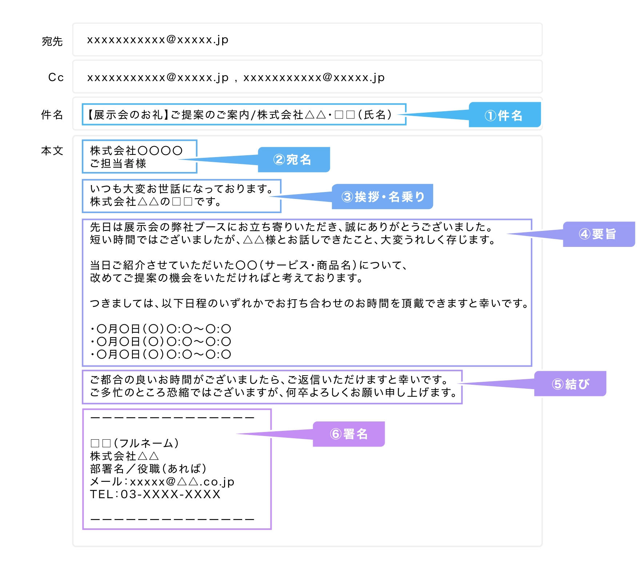This screenshot has height=576, width=644.
Task: Click the TEL:03-XXXX-XXXX line in signature
Action: (x=155, y=494)
